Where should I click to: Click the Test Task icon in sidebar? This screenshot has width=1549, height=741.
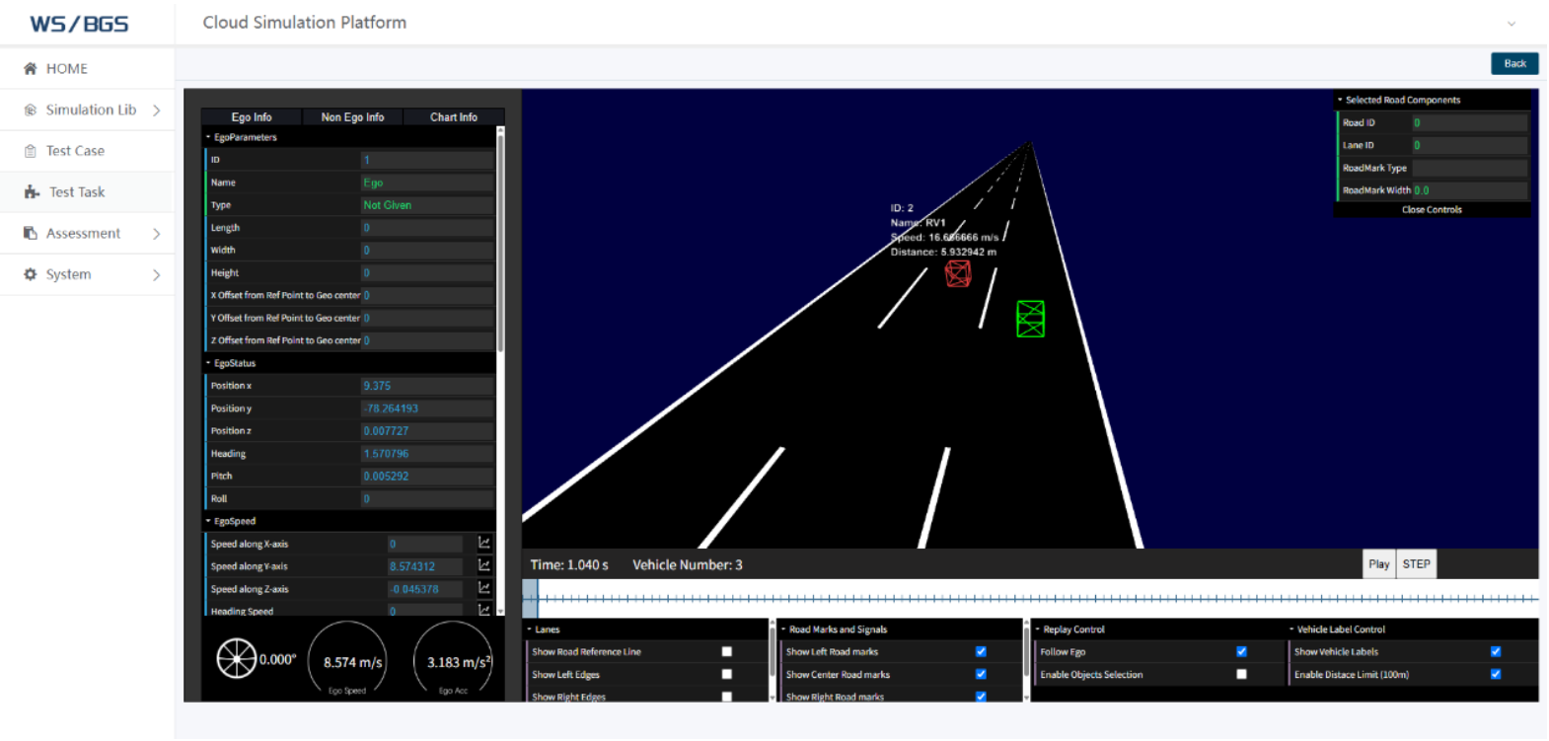pyautogui.click(x=33, y=192)
